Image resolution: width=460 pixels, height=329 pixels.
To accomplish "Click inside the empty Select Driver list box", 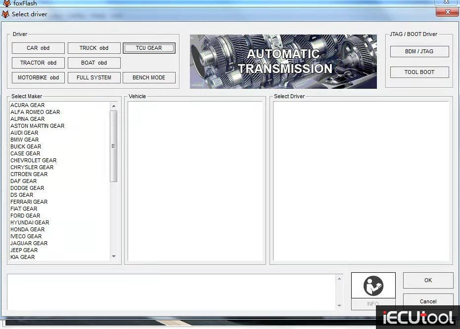I will click(x=361, y=181).
